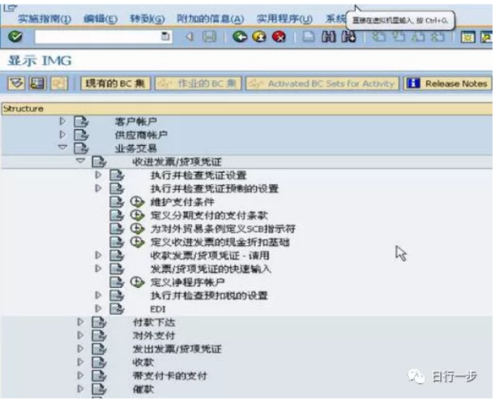This screenshot has height=400, width=495.
Task: Expand the 带支付卡的支付 node
Action: (x=80, y=376)
